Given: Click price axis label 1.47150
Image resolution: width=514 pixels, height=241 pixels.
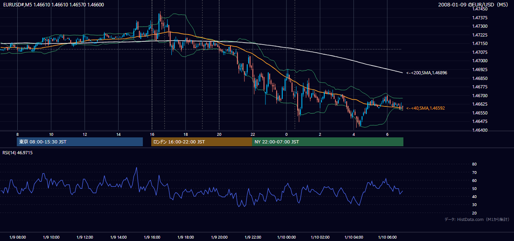Looking at the screenshot, I should (x=480, y=43).
